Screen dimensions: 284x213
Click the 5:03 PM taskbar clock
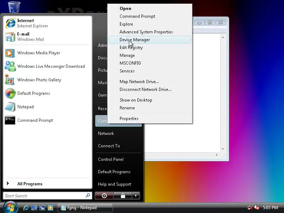click(270, 207)
